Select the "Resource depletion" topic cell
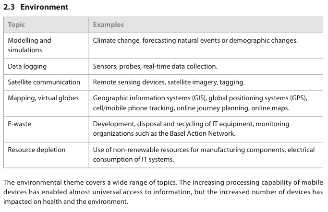This screenshot has width=328, height=212. click(36, 150)
